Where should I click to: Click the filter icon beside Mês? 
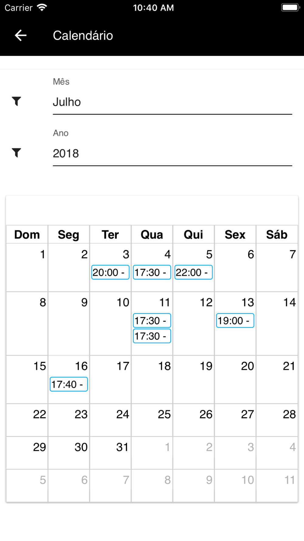point(16,101)
